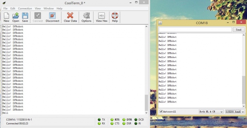Uncheck the Autoscroll checkbox in COM18

click(x=161, y=111)
